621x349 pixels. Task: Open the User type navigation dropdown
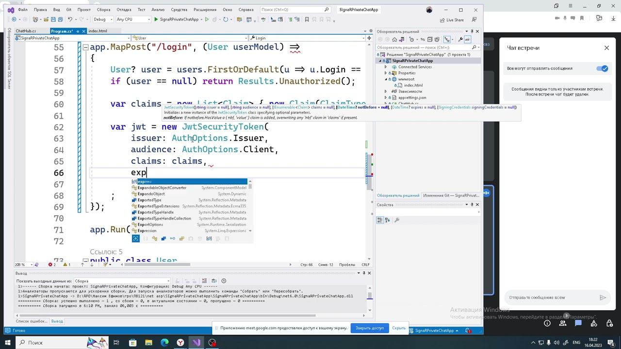click(x=190, y=38)
